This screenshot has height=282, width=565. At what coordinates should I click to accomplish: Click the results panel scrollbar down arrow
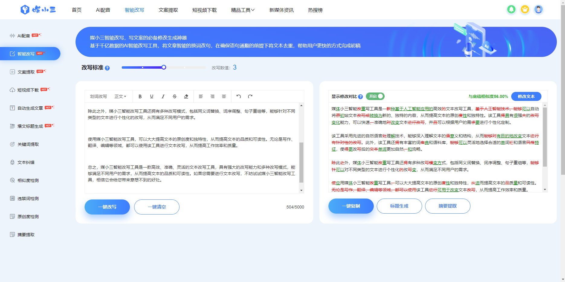click(x=545, y=190)
